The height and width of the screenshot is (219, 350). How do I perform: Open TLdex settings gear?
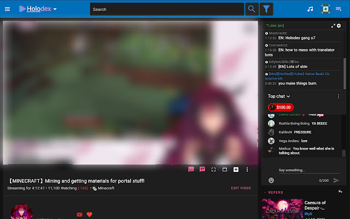[x=339, y=26]
